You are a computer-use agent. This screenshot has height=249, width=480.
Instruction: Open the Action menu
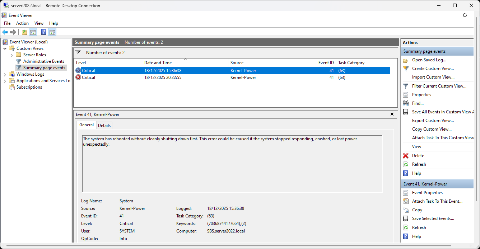(x=22, y=23)
